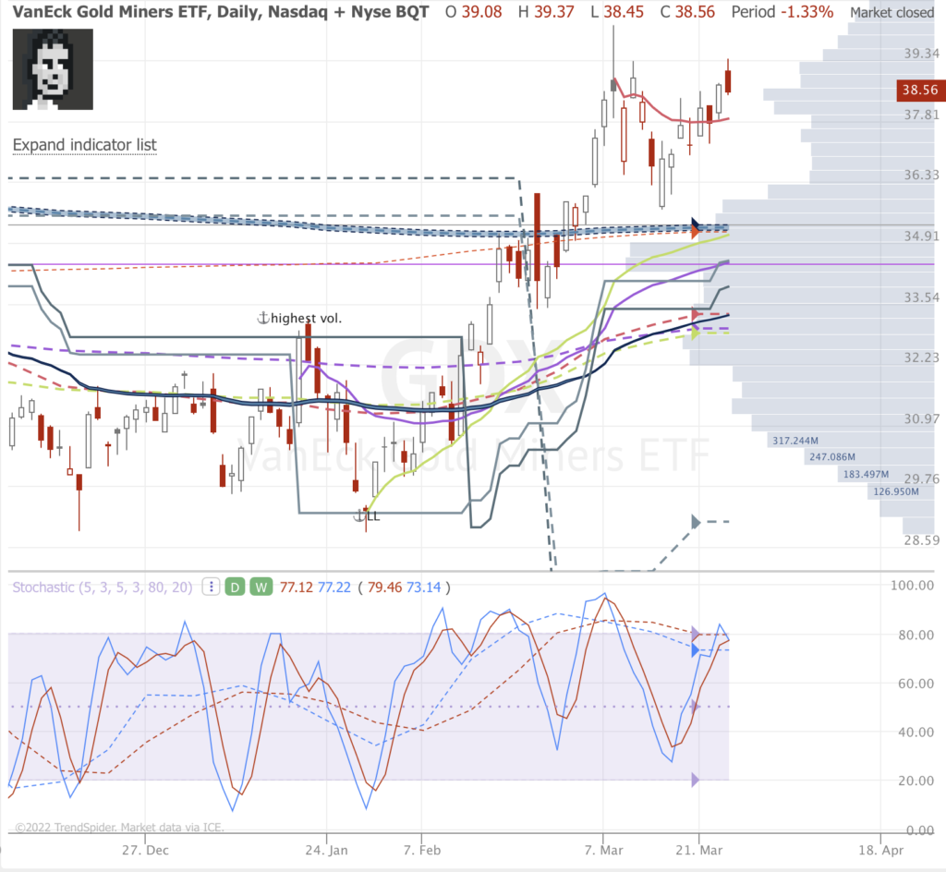Click the 40.00 Stochastic axis label
The width and height of the screenshot is (946, 872).
(916, 733)
